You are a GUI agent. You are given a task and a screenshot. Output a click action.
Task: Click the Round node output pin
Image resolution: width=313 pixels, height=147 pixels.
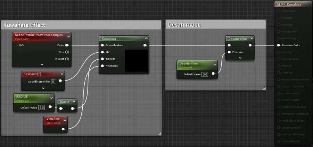coord(73,109)
